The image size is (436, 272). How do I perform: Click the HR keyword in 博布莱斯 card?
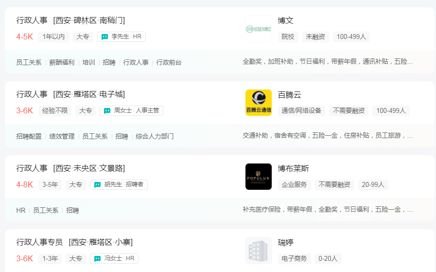tap(21, 211)
